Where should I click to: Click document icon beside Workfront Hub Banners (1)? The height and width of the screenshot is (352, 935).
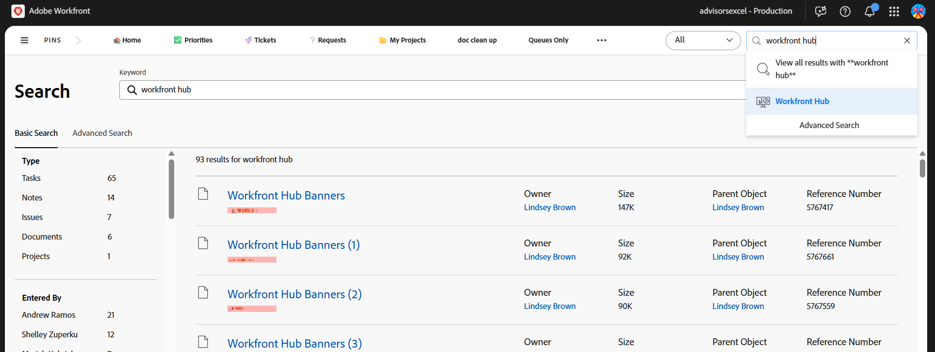coord(203,243)
